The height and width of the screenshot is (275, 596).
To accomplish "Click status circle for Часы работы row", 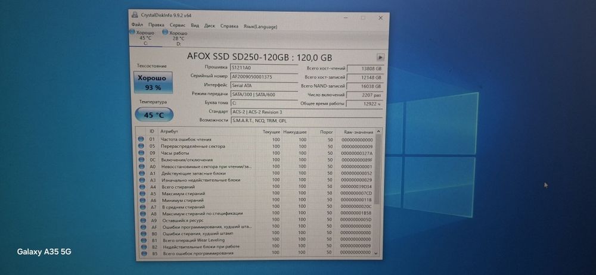I will (141, 153).
